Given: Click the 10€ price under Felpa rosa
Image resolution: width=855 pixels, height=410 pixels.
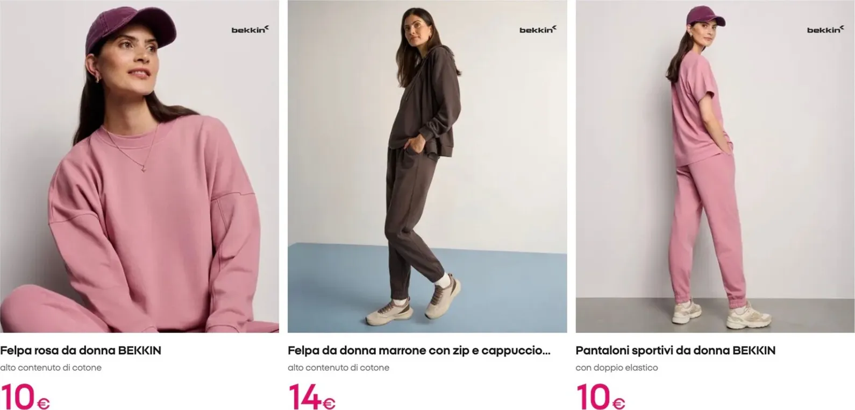Looking at the screenshot, I should click(25, 397).
